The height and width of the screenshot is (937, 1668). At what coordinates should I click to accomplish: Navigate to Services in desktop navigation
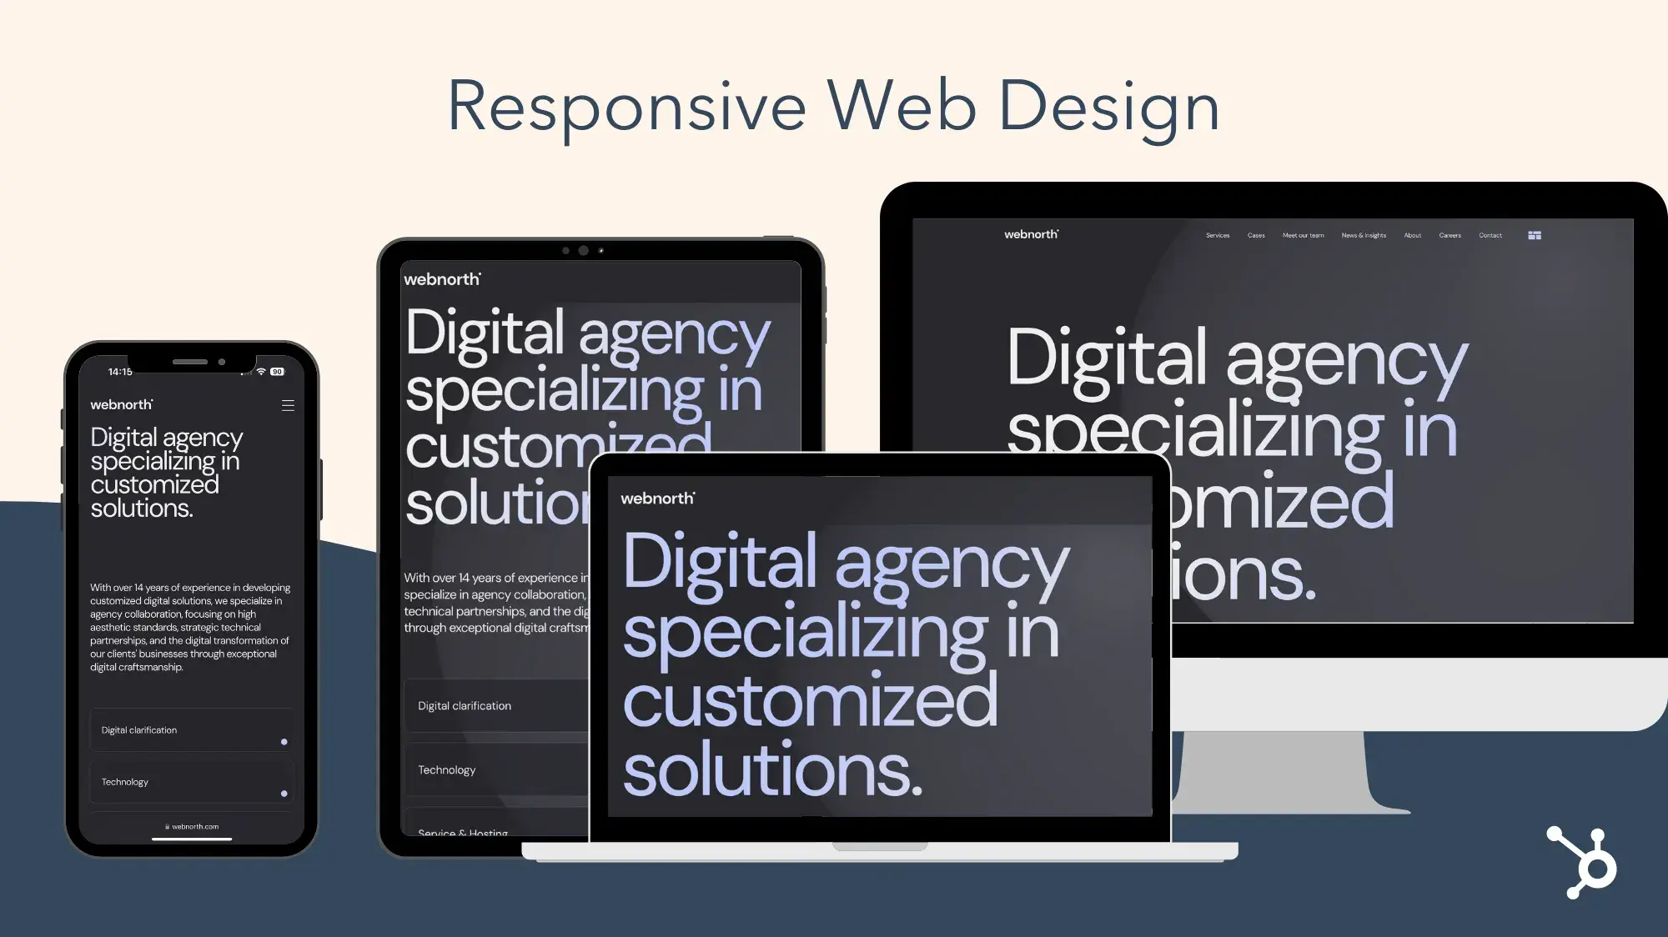(x=1217, y=235)
